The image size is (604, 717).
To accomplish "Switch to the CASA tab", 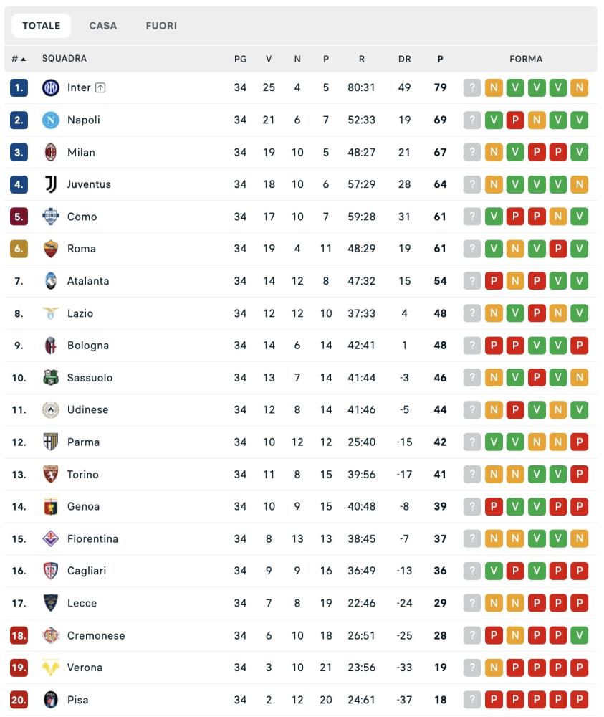I will point(103,26).
